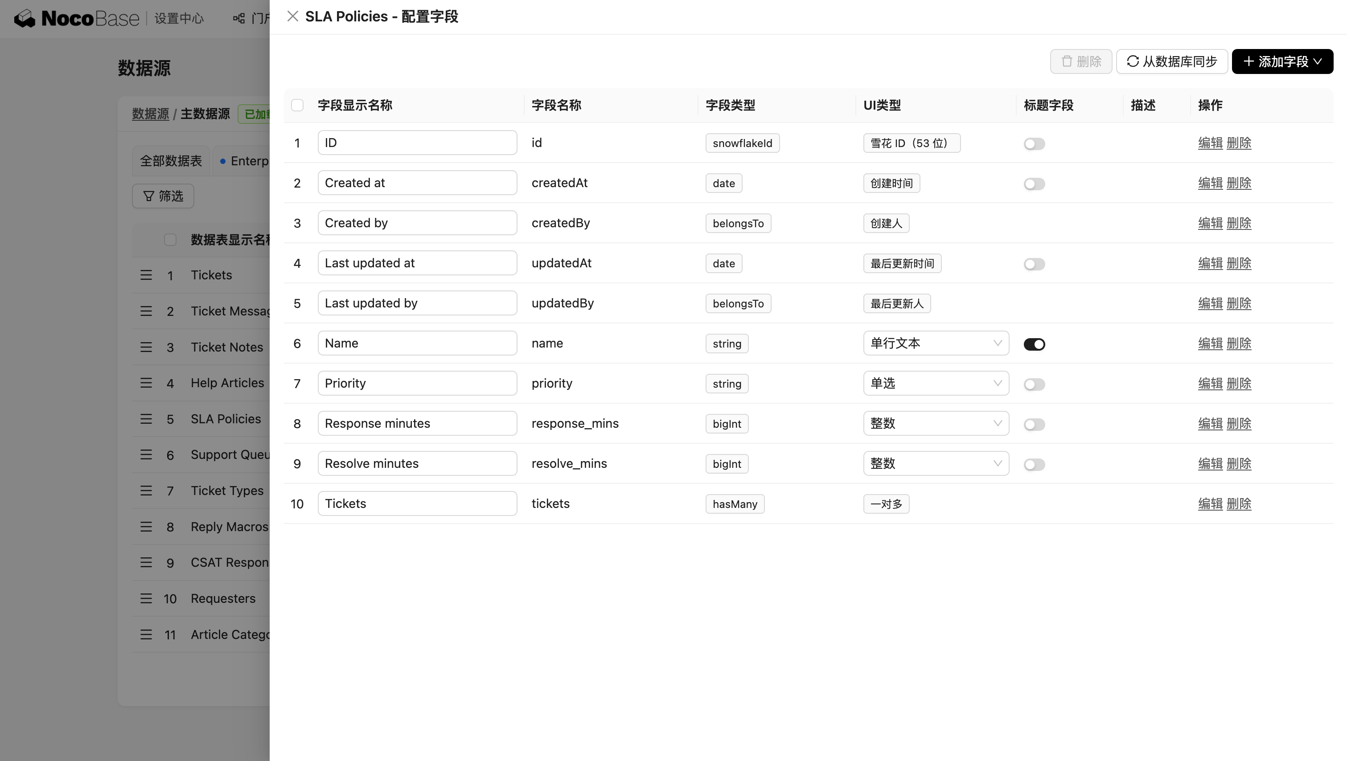Sync fields with 从数据库同步 button
This screenshot has width=1347, height=761.
[x=1172, y=61]
